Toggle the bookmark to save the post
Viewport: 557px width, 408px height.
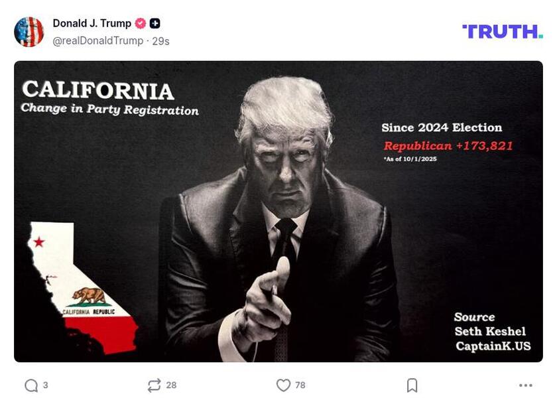[410, 383]
